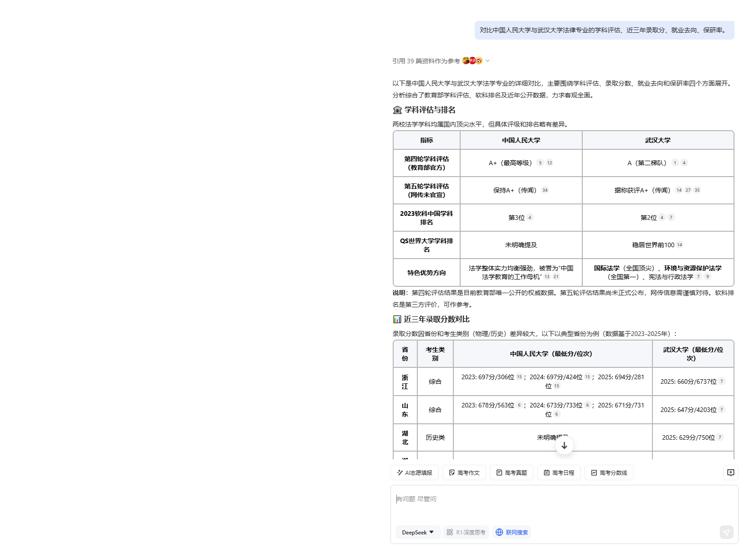Click the 特色优势方向 row label
The width and height of the screenshot is (744, 549).
point(426,273)
